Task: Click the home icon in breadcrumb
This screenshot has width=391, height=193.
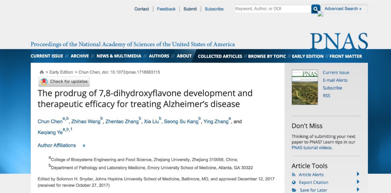Action: pos(42,72)
